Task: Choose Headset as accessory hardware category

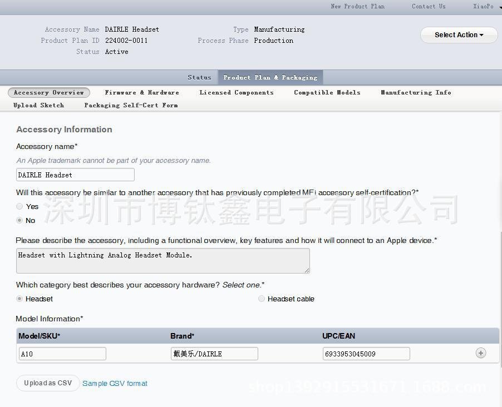Action: [x=20, y=299]
